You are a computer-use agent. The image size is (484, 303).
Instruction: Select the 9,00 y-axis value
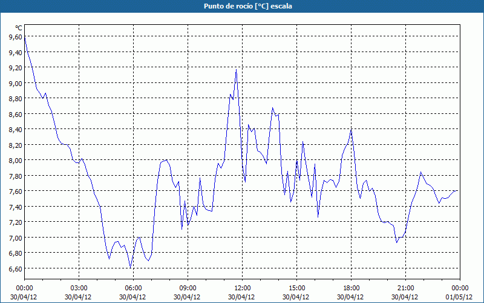pos(16,83)
